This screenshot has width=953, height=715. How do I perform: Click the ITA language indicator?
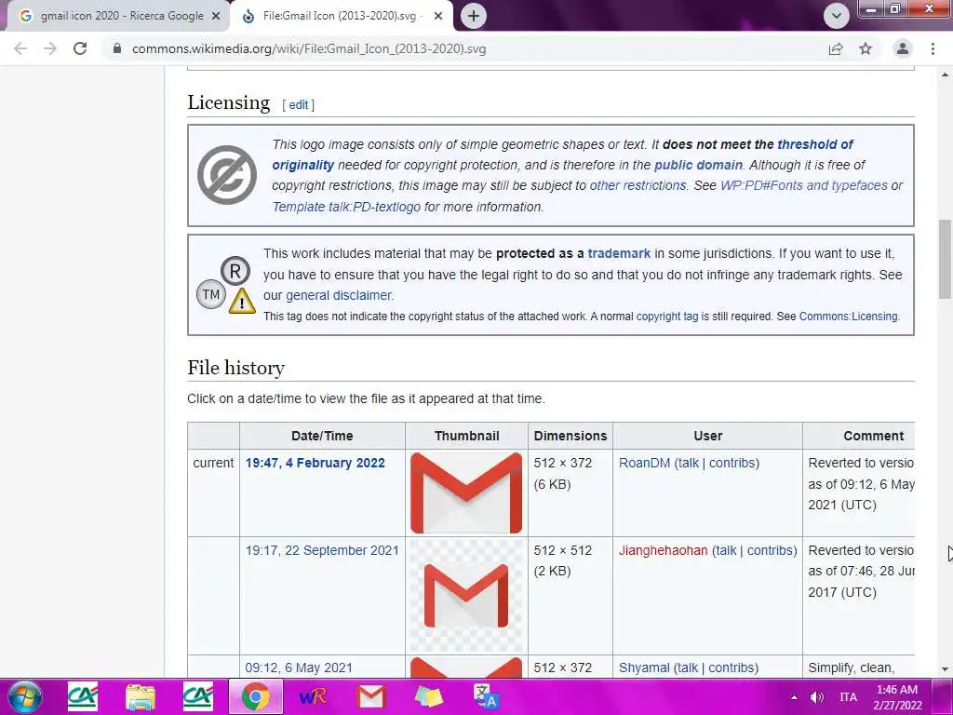click(x=848, y=696)
